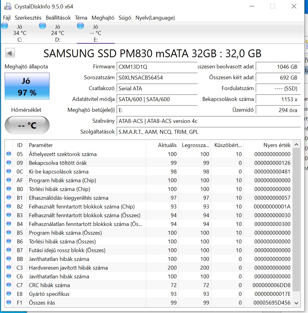The image size is (308, 313).
Task: Click the Aktuális column header
Action: click(x=162, y=145)
